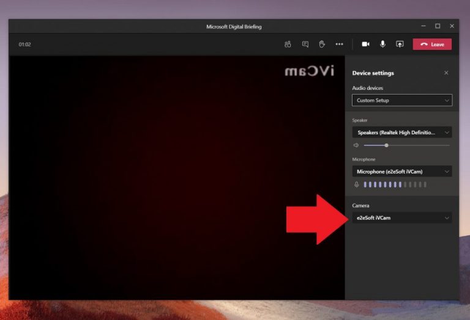Screen dimensions: 470x320
Task: Expand the Custom Setup audio devices dropdown
Action: pyautogui.click(x=402, y=100)
